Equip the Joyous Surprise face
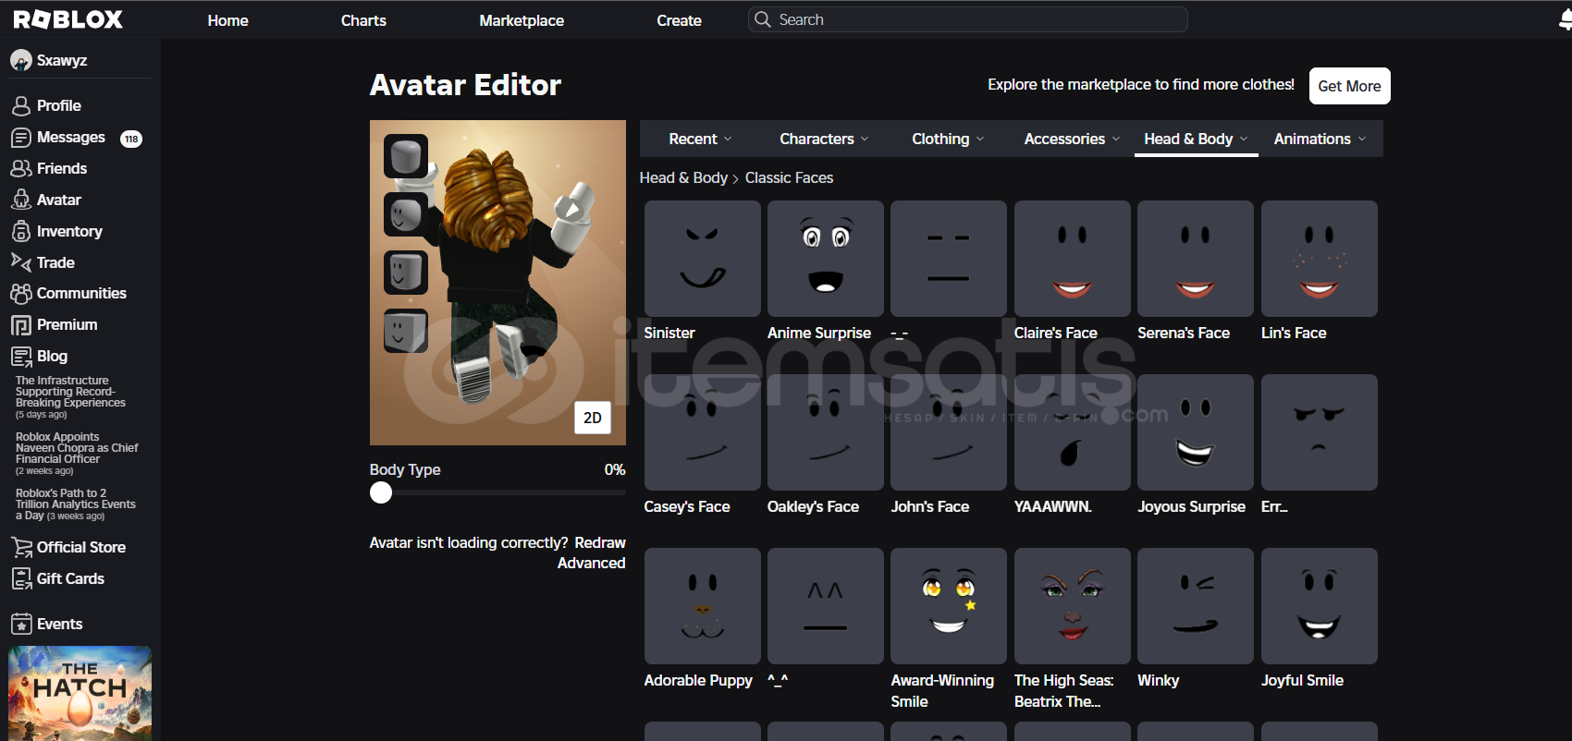 tap(1196, 432)
